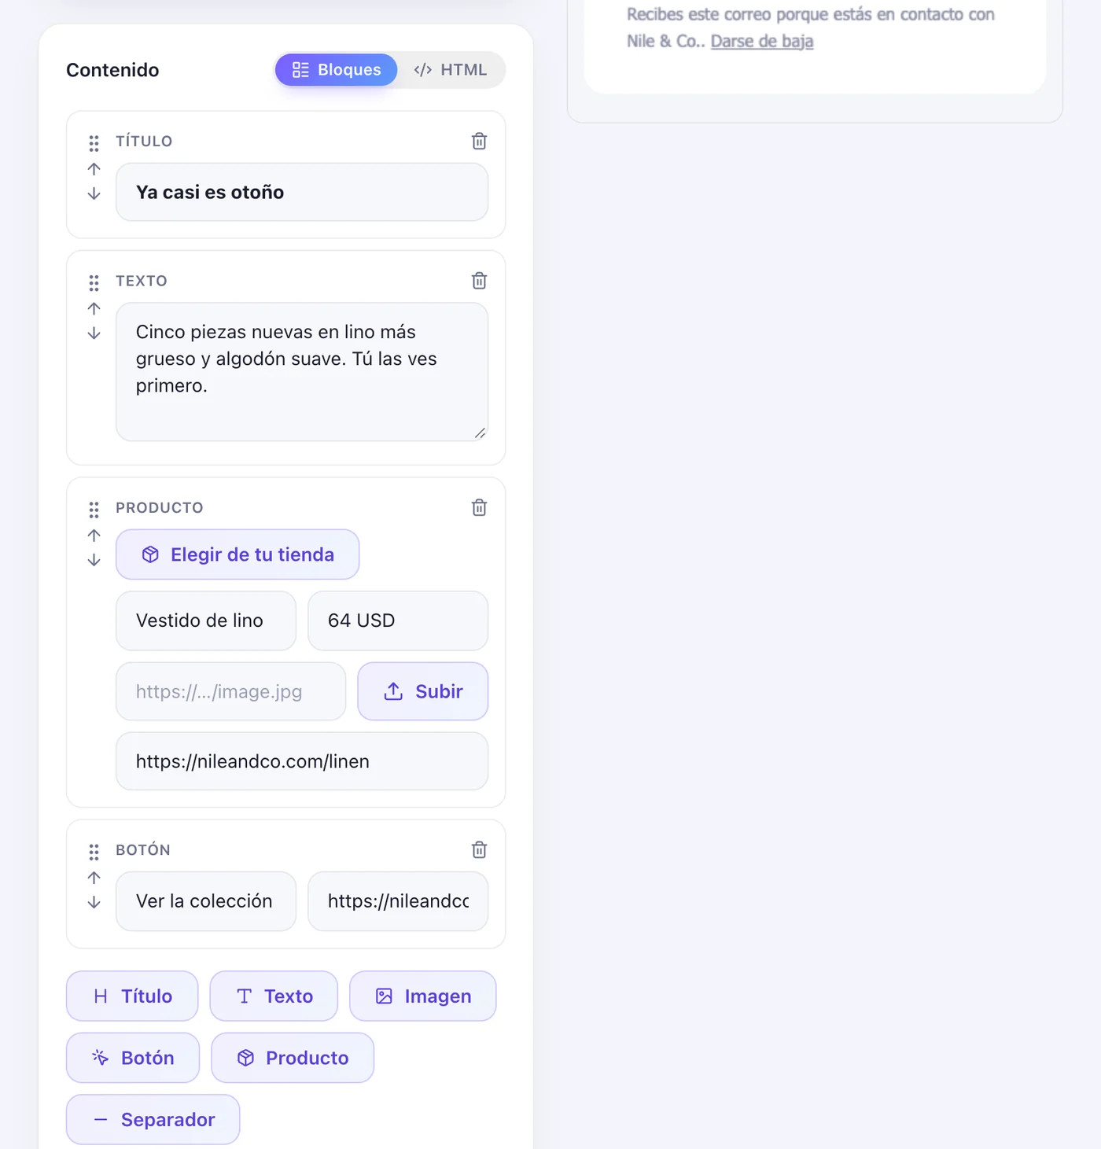Insert a new Producto block
Viewport: 1101px width, 1149px height.
[293, 1058]
